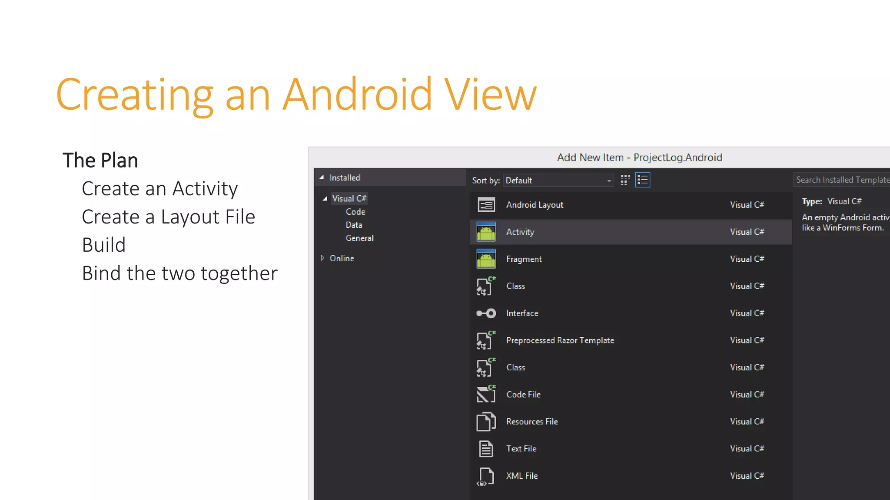Collapse the Visual C# tree node
The width and height of the screenshot is (890, 500).
pyautogui.click(x=325, y=198)
